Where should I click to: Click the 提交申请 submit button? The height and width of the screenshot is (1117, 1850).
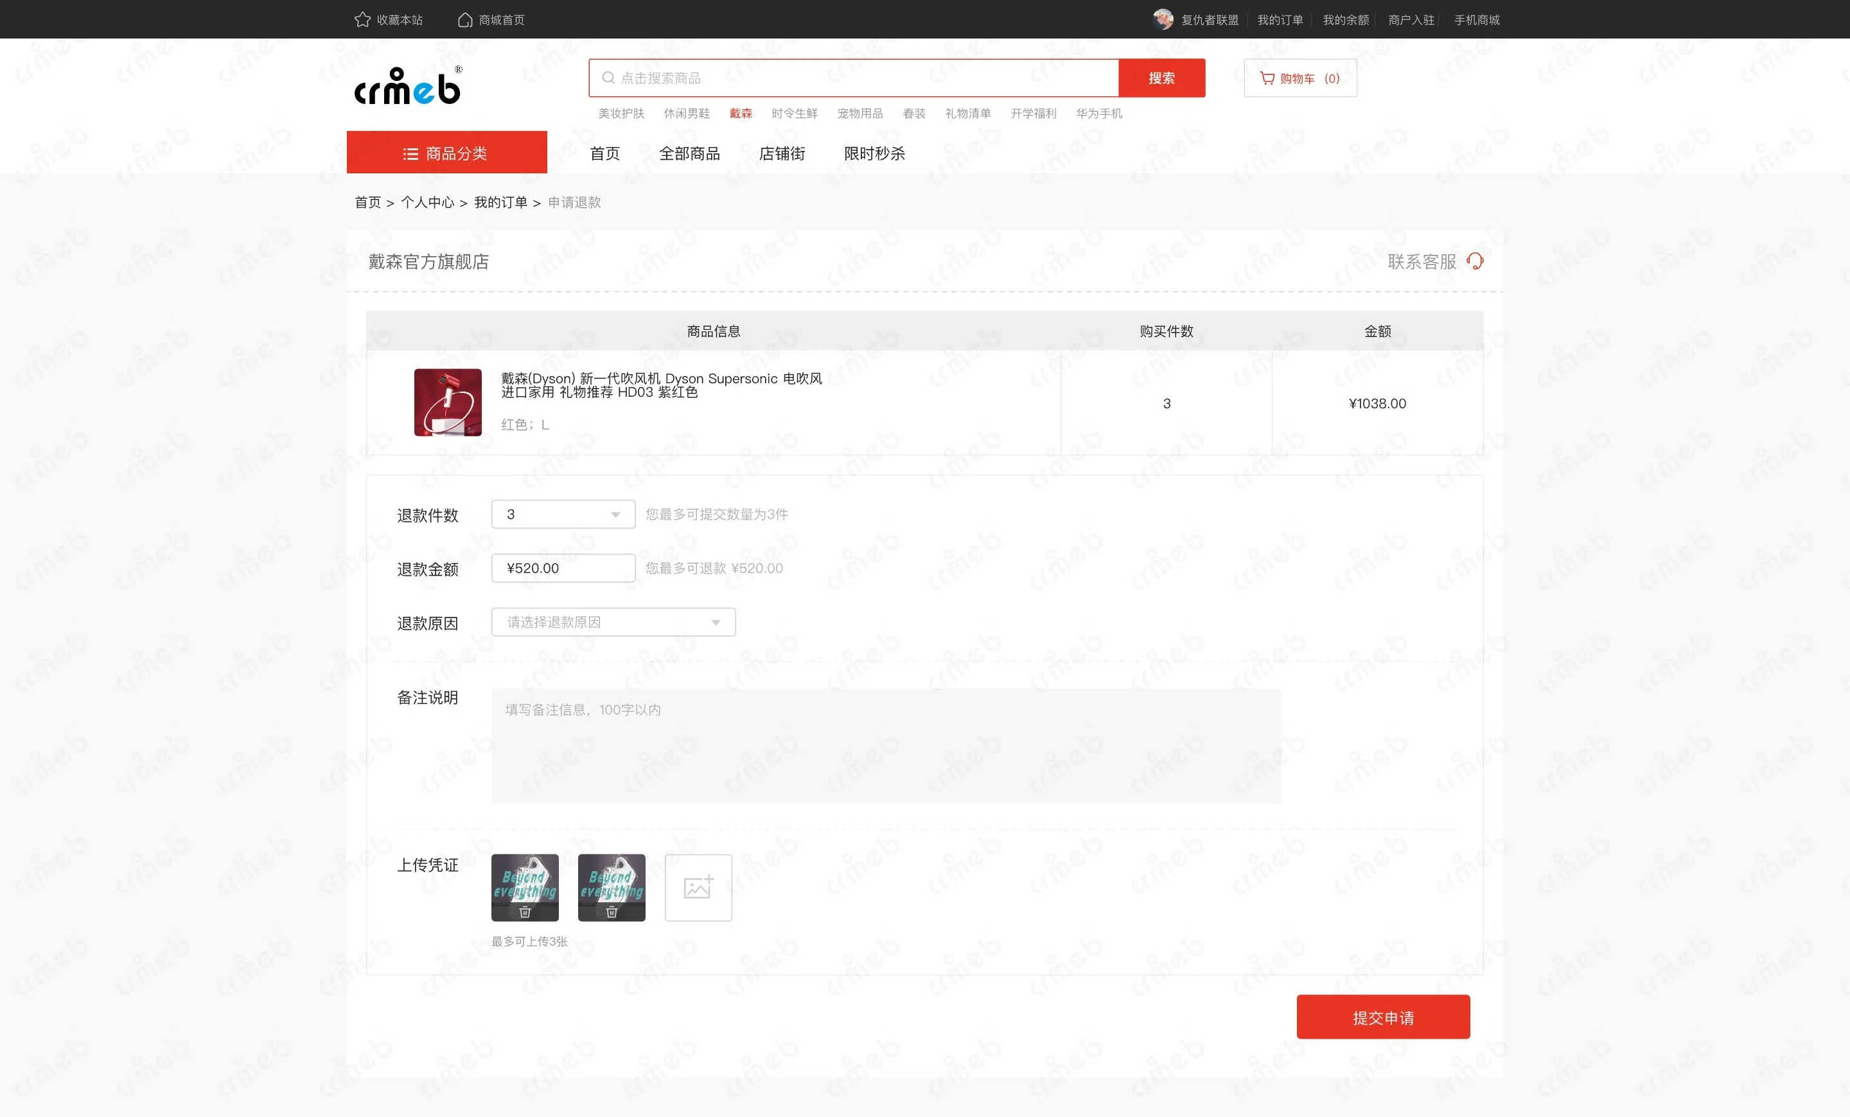pos(1383,1017)
